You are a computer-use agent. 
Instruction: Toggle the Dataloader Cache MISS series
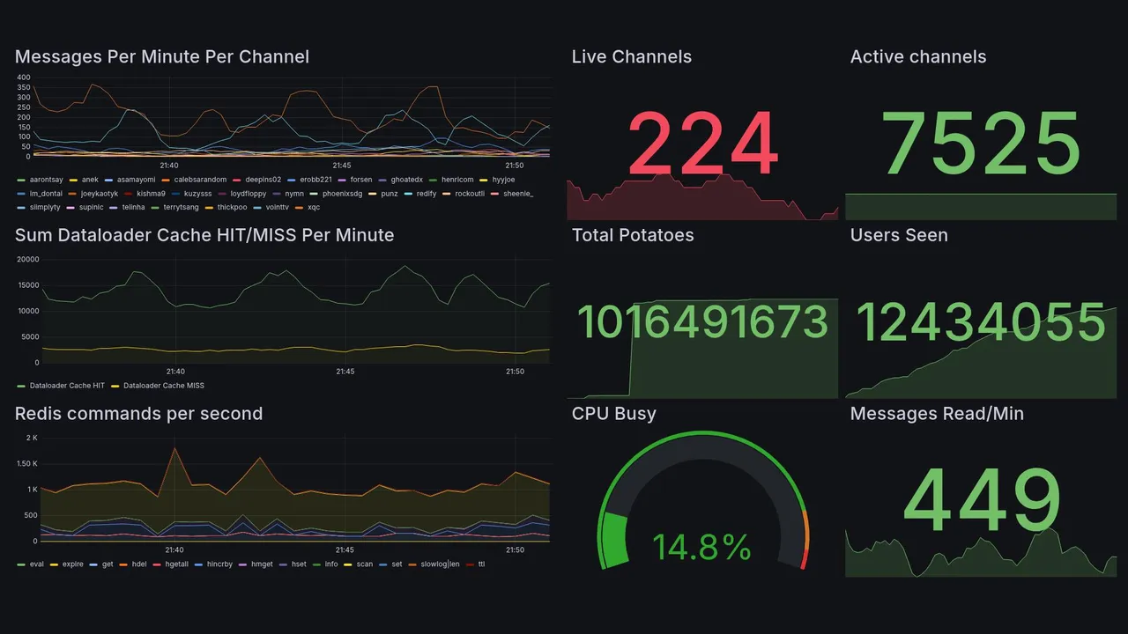click(164, 386)
